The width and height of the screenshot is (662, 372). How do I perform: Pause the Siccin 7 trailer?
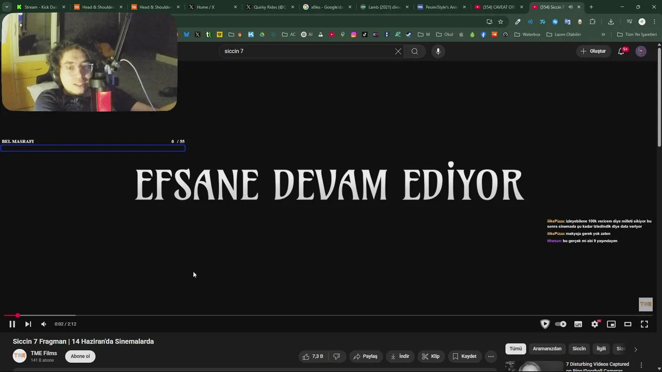point(12,324)
